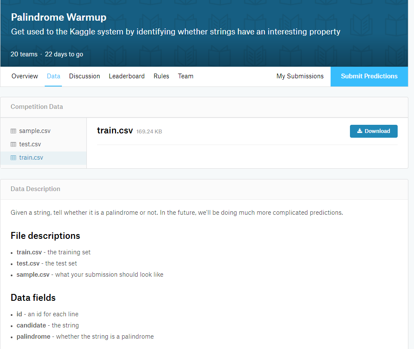Click the Data Description header
This screenshot has height=349, width=414.
click(35, 189)
